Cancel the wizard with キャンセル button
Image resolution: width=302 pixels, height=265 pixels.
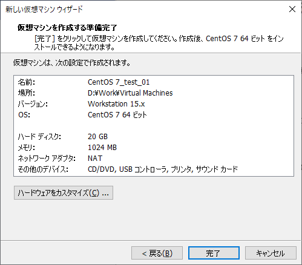[x=271, y=253]
